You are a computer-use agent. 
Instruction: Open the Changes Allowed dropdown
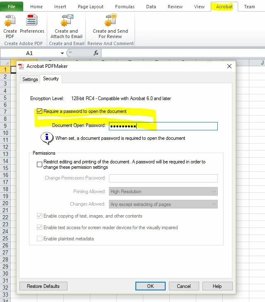(163, 204)
